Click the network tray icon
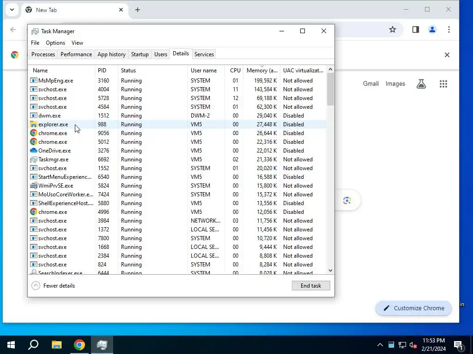 pyautogui.click(x=402, y=345)
